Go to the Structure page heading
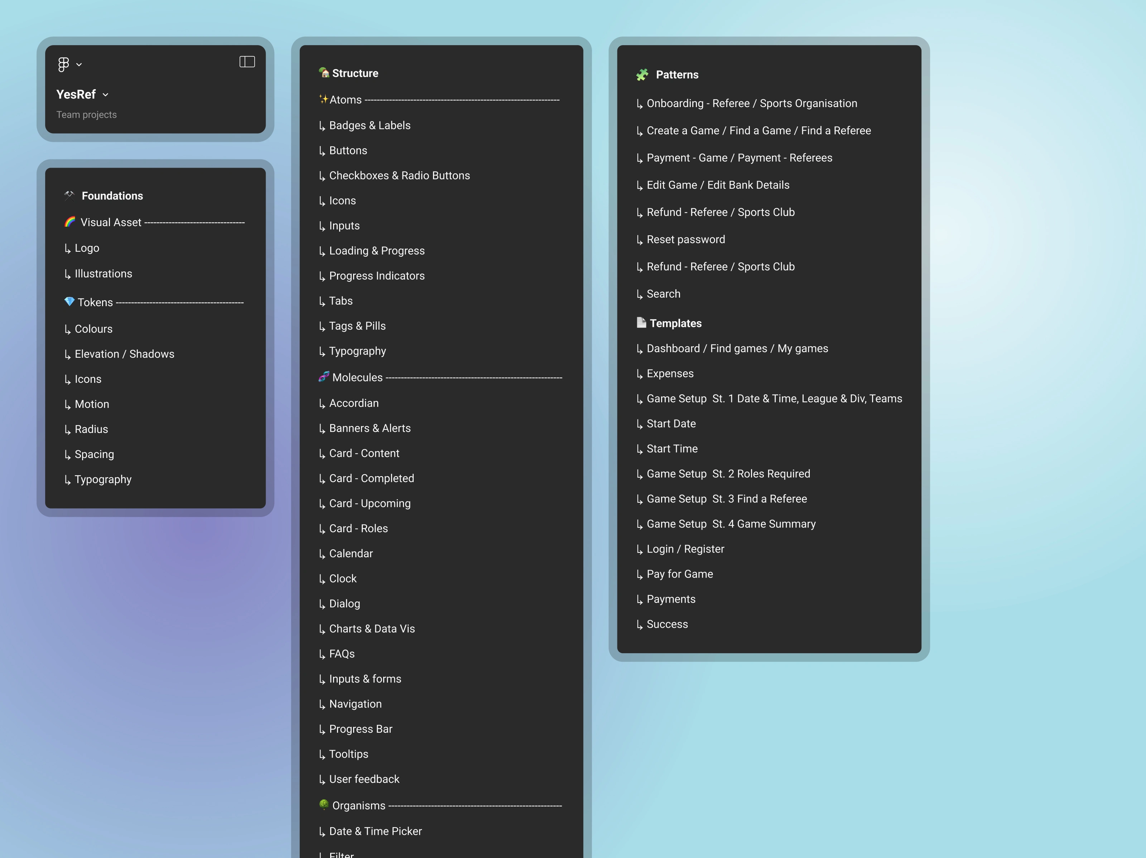 pos(355,73)
